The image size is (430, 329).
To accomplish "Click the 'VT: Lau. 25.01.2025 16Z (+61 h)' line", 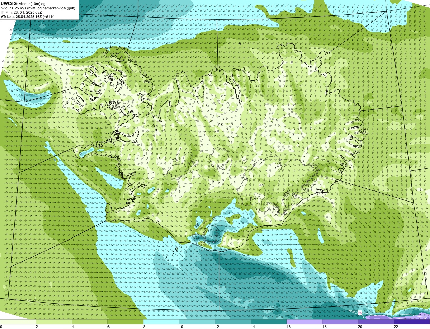I will (28, 16).
